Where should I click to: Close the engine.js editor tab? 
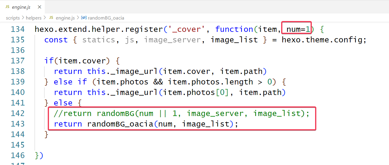[x=40, y=7]
